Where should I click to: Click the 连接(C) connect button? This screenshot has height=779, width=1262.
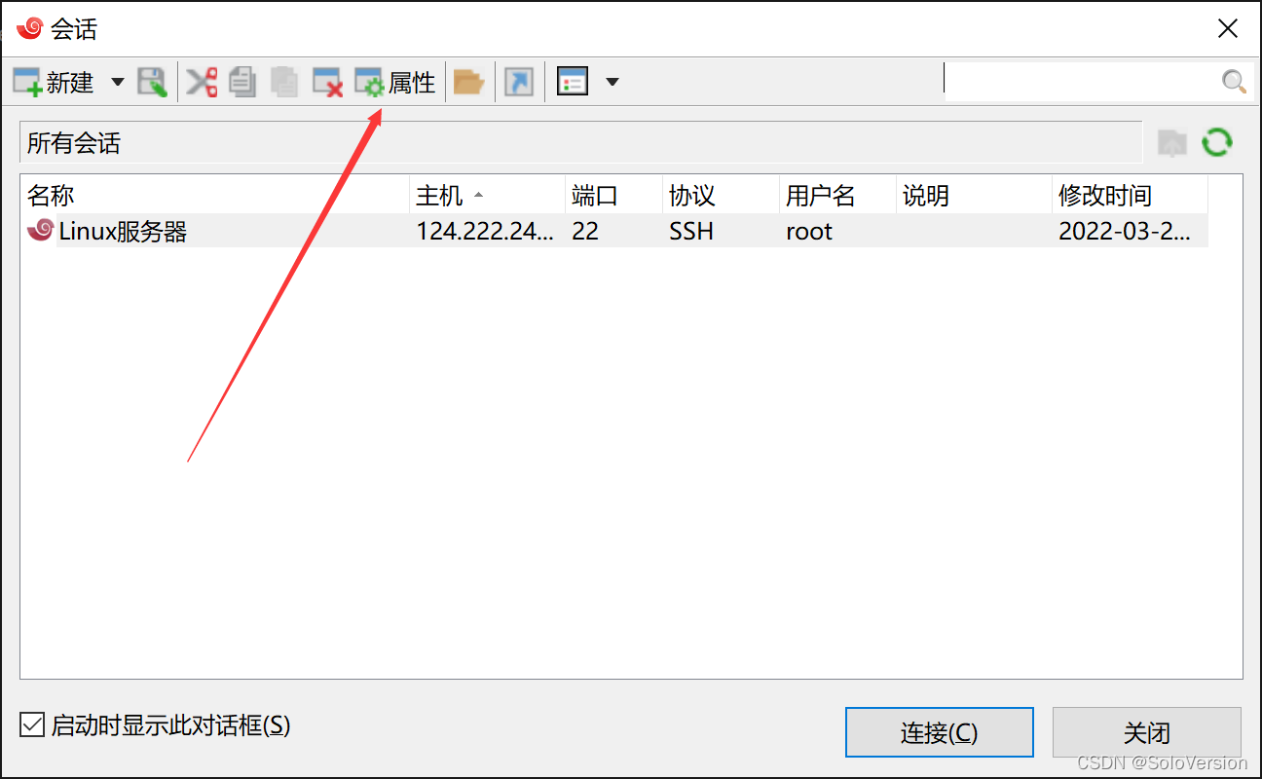tap(939, 732)
